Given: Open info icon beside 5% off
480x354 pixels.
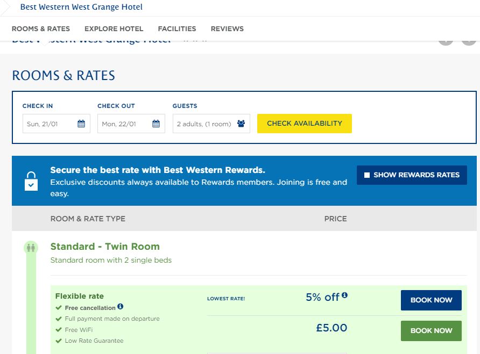Looking at the screenshot, I should click(x=345, y=295).
